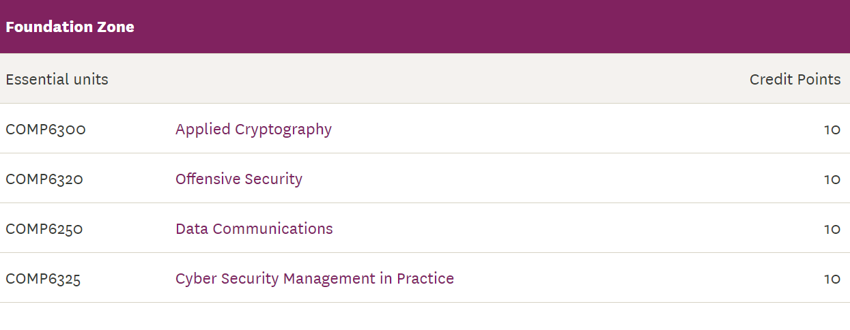Click empty space right of Offensive Security title
Image resolution: width=850 pixels, height=330 pixels.
[x=560, y=179]
